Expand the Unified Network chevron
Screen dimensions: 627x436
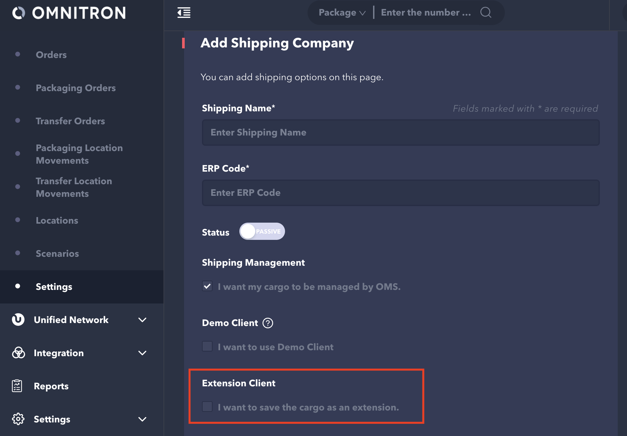coord(142,320)
